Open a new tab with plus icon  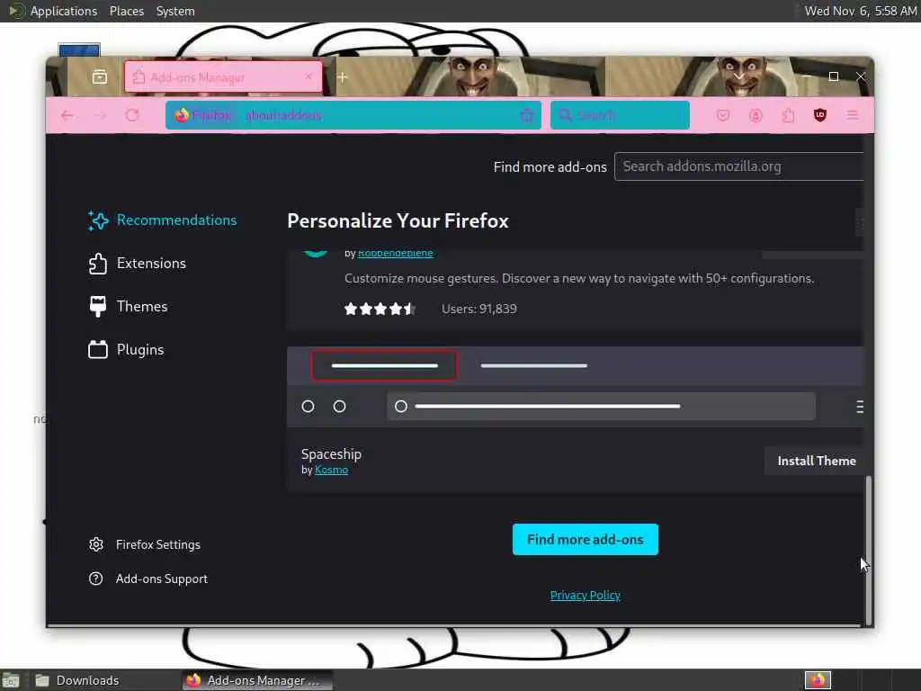pos(342,77)
